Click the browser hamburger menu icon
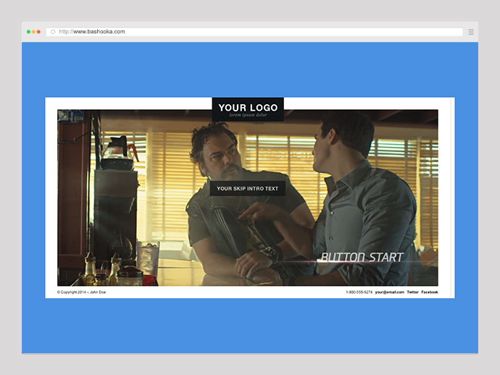500x375 pixels. pos(471,32)
